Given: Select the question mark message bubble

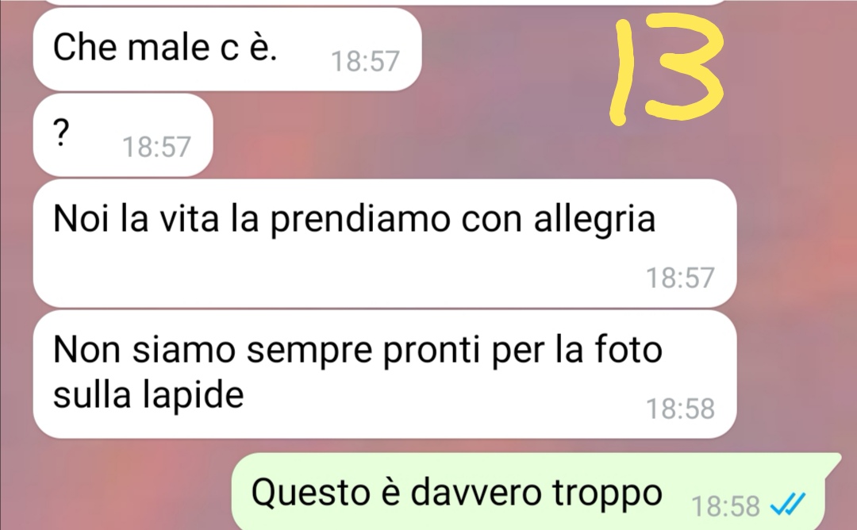Looking at the screenshot, I should pos(122,135).
